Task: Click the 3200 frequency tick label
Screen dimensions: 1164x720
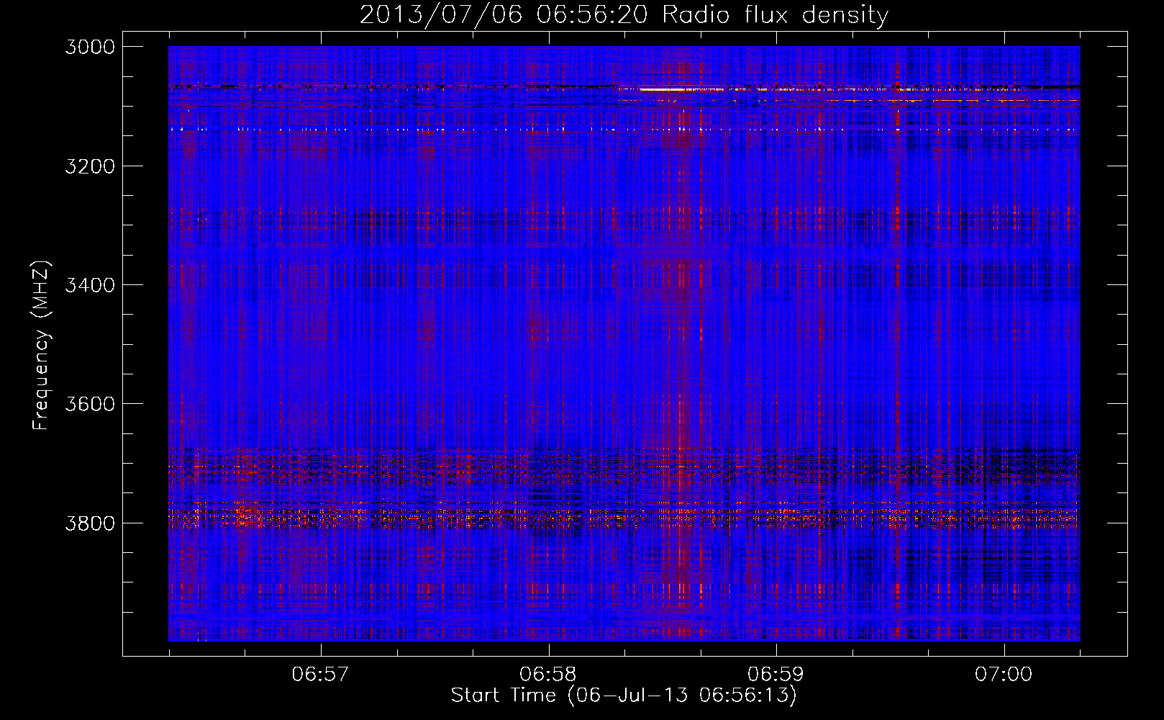Action: 90,166
